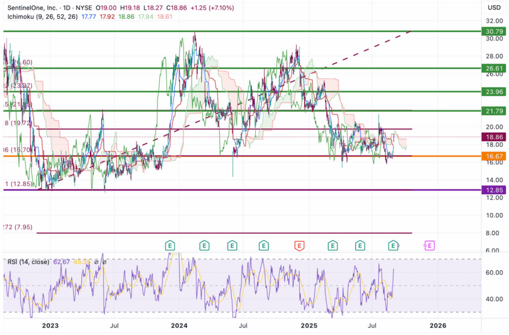Click the purple 12.85 price label
This screenshot has height=335, width=509.
pyautogui.click(x=494, y=190)
